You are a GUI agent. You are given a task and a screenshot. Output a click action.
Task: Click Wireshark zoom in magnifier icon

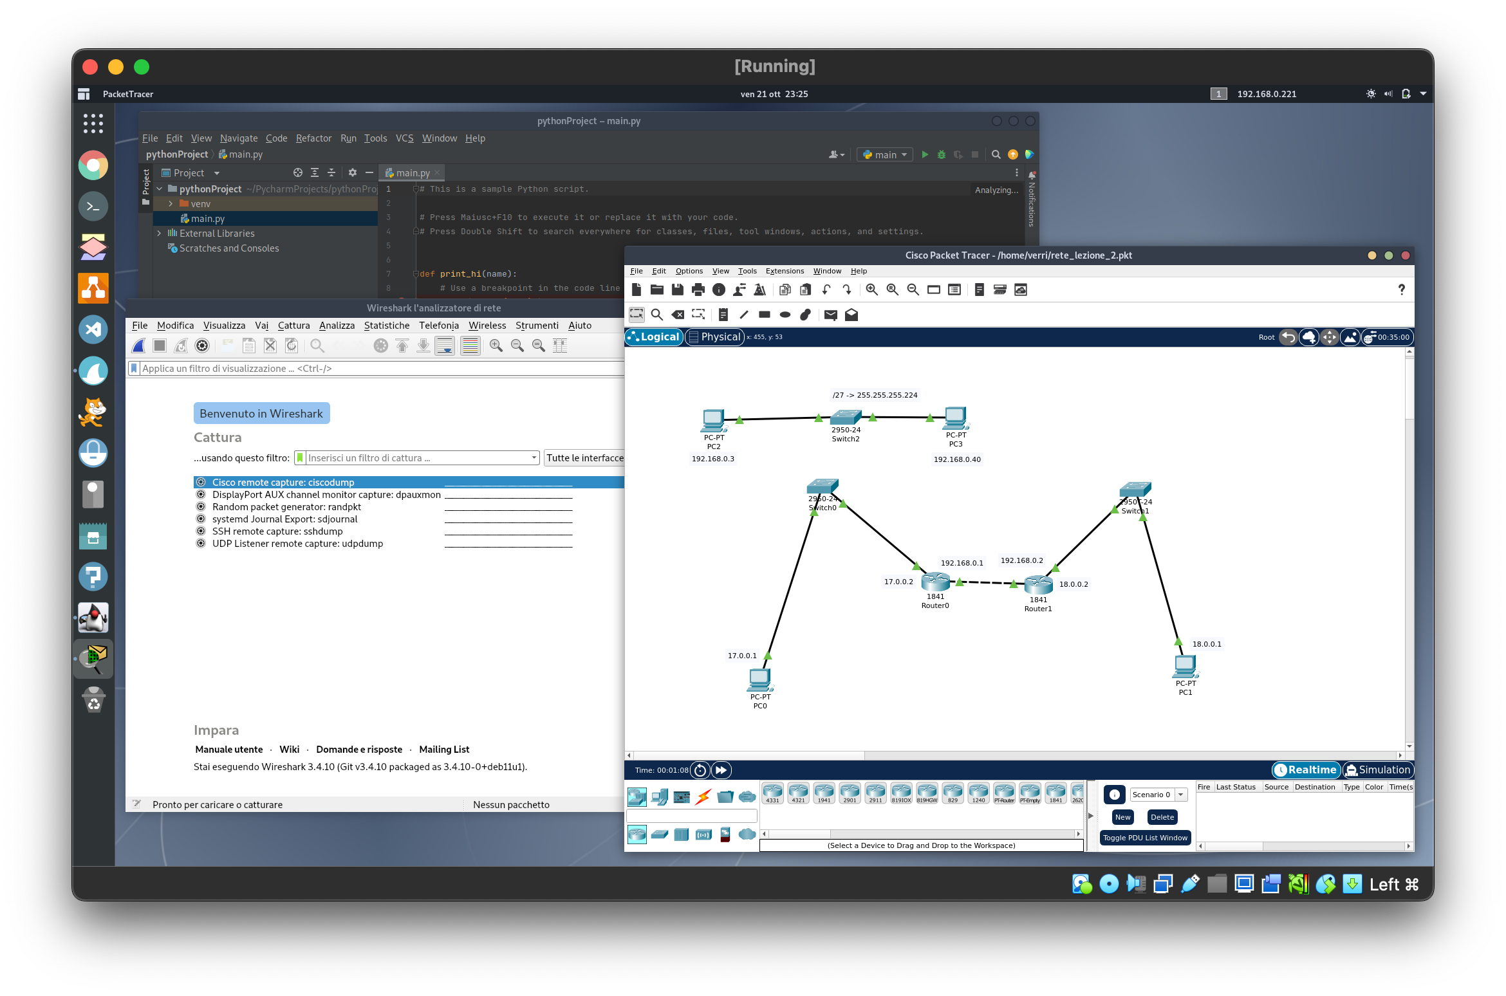coord(496,346)
